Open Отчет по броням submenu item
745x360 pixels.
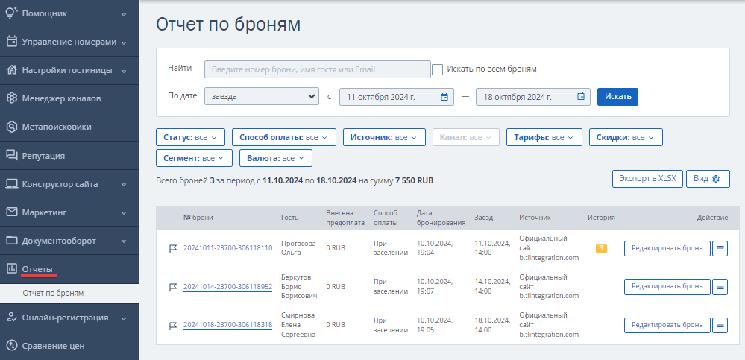tap(69, 293)
